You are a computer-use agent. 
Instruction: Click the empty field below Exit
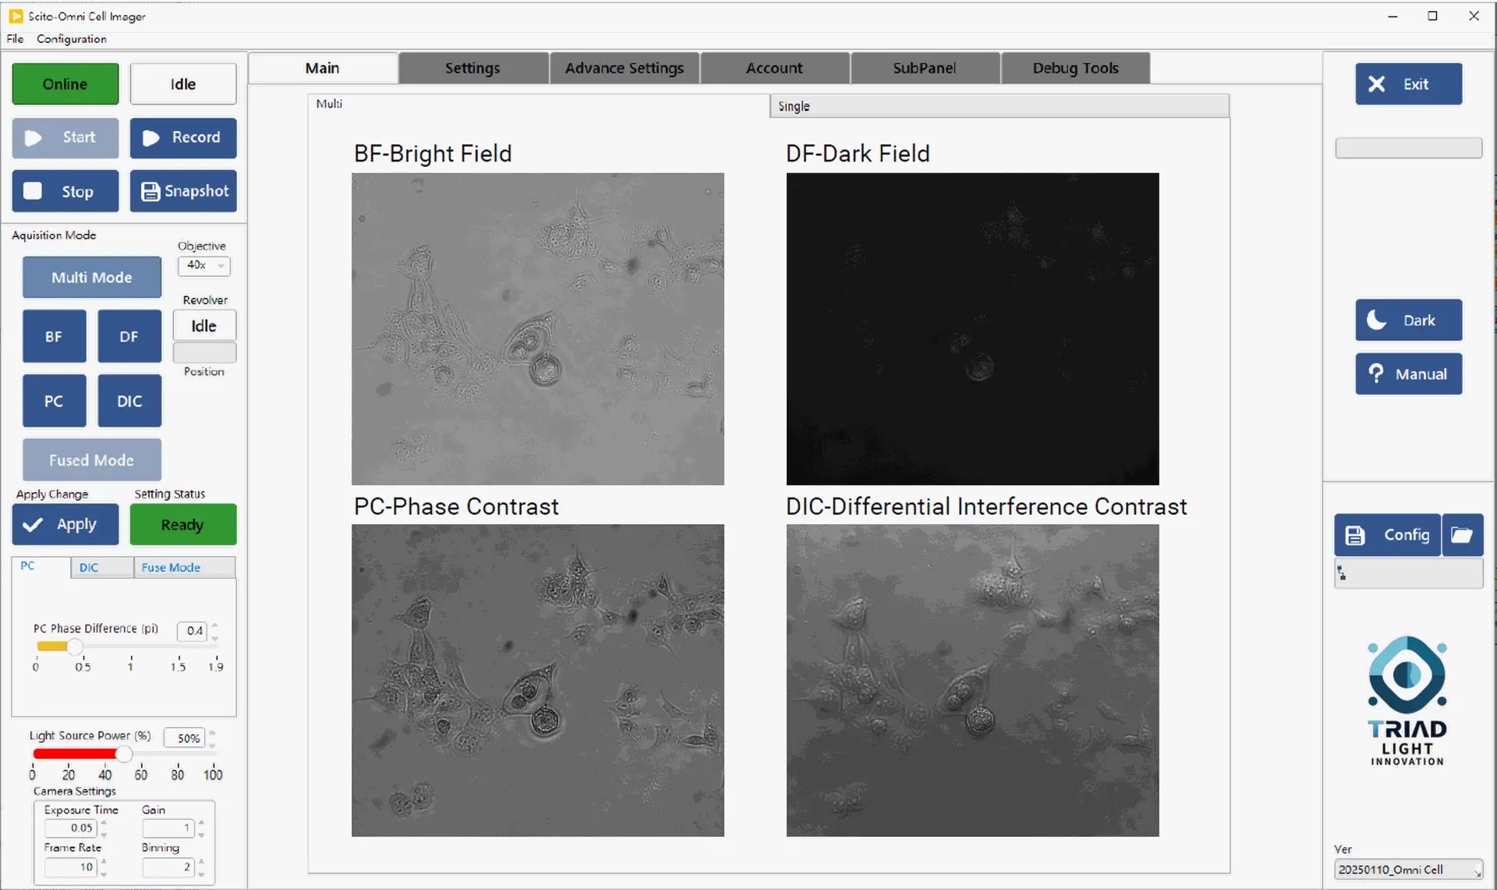click(x=1408, y=148)
